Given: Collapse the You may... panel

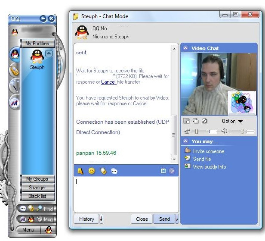Looking at the screenshot, I should pyautogui.click(x=185, y=141).
